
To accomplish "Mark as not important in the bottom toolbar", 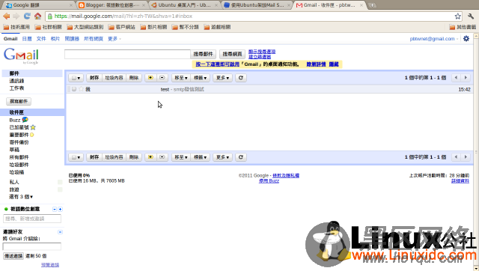I will click(162, 157).
